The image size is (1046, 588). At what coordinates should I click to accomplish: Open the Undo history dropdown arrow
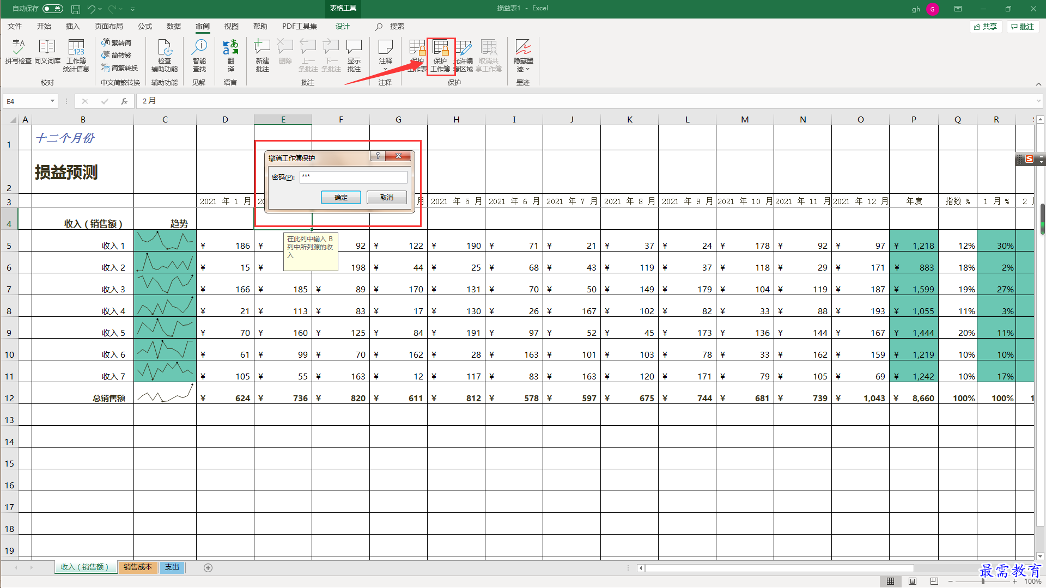(x=100, y=9)
